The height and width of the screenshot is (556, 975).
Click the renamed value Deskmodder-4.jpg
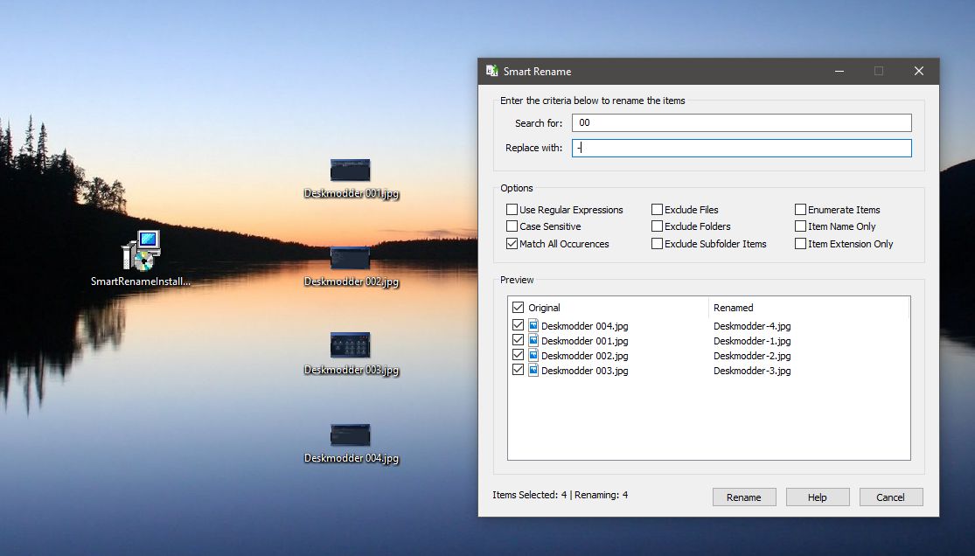pyautogui.click(x=752, y=326)
